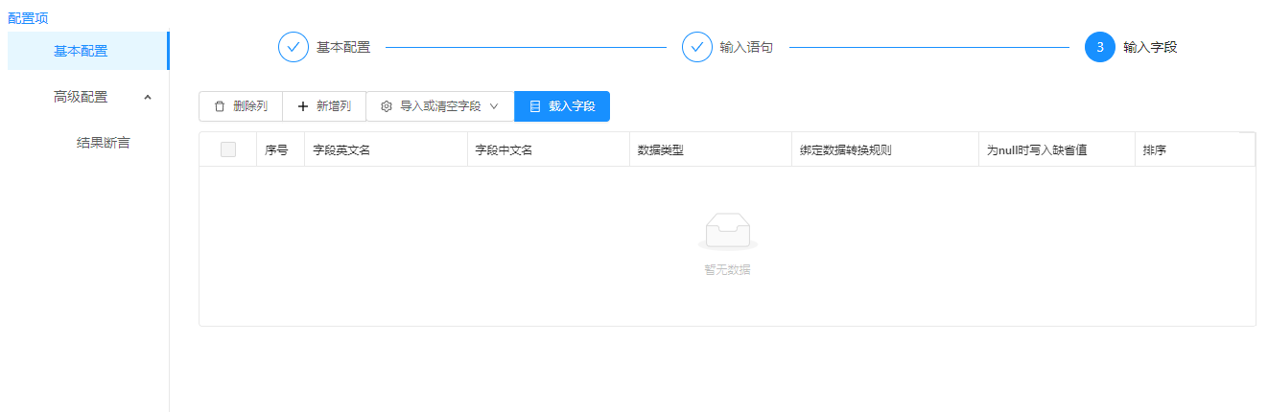Go to the 输入语句 step checkmark circle
Viewport: 1268px width, 412px height.
[697, 47]
